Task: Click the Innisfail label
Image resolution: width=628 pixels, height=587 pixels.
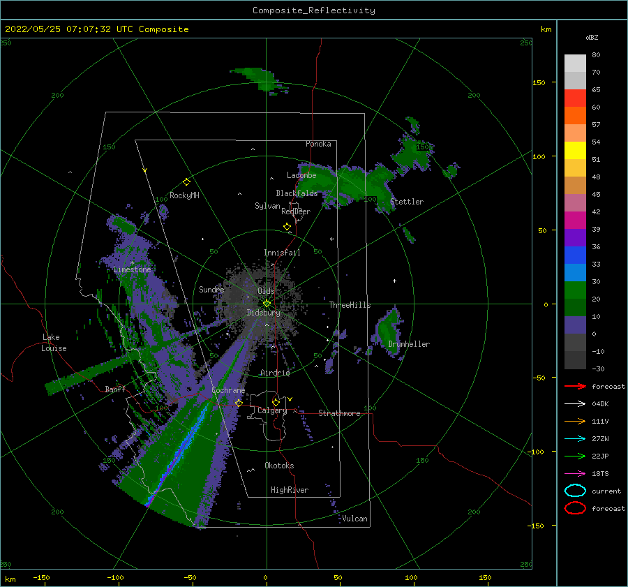Action: point(282,253)
